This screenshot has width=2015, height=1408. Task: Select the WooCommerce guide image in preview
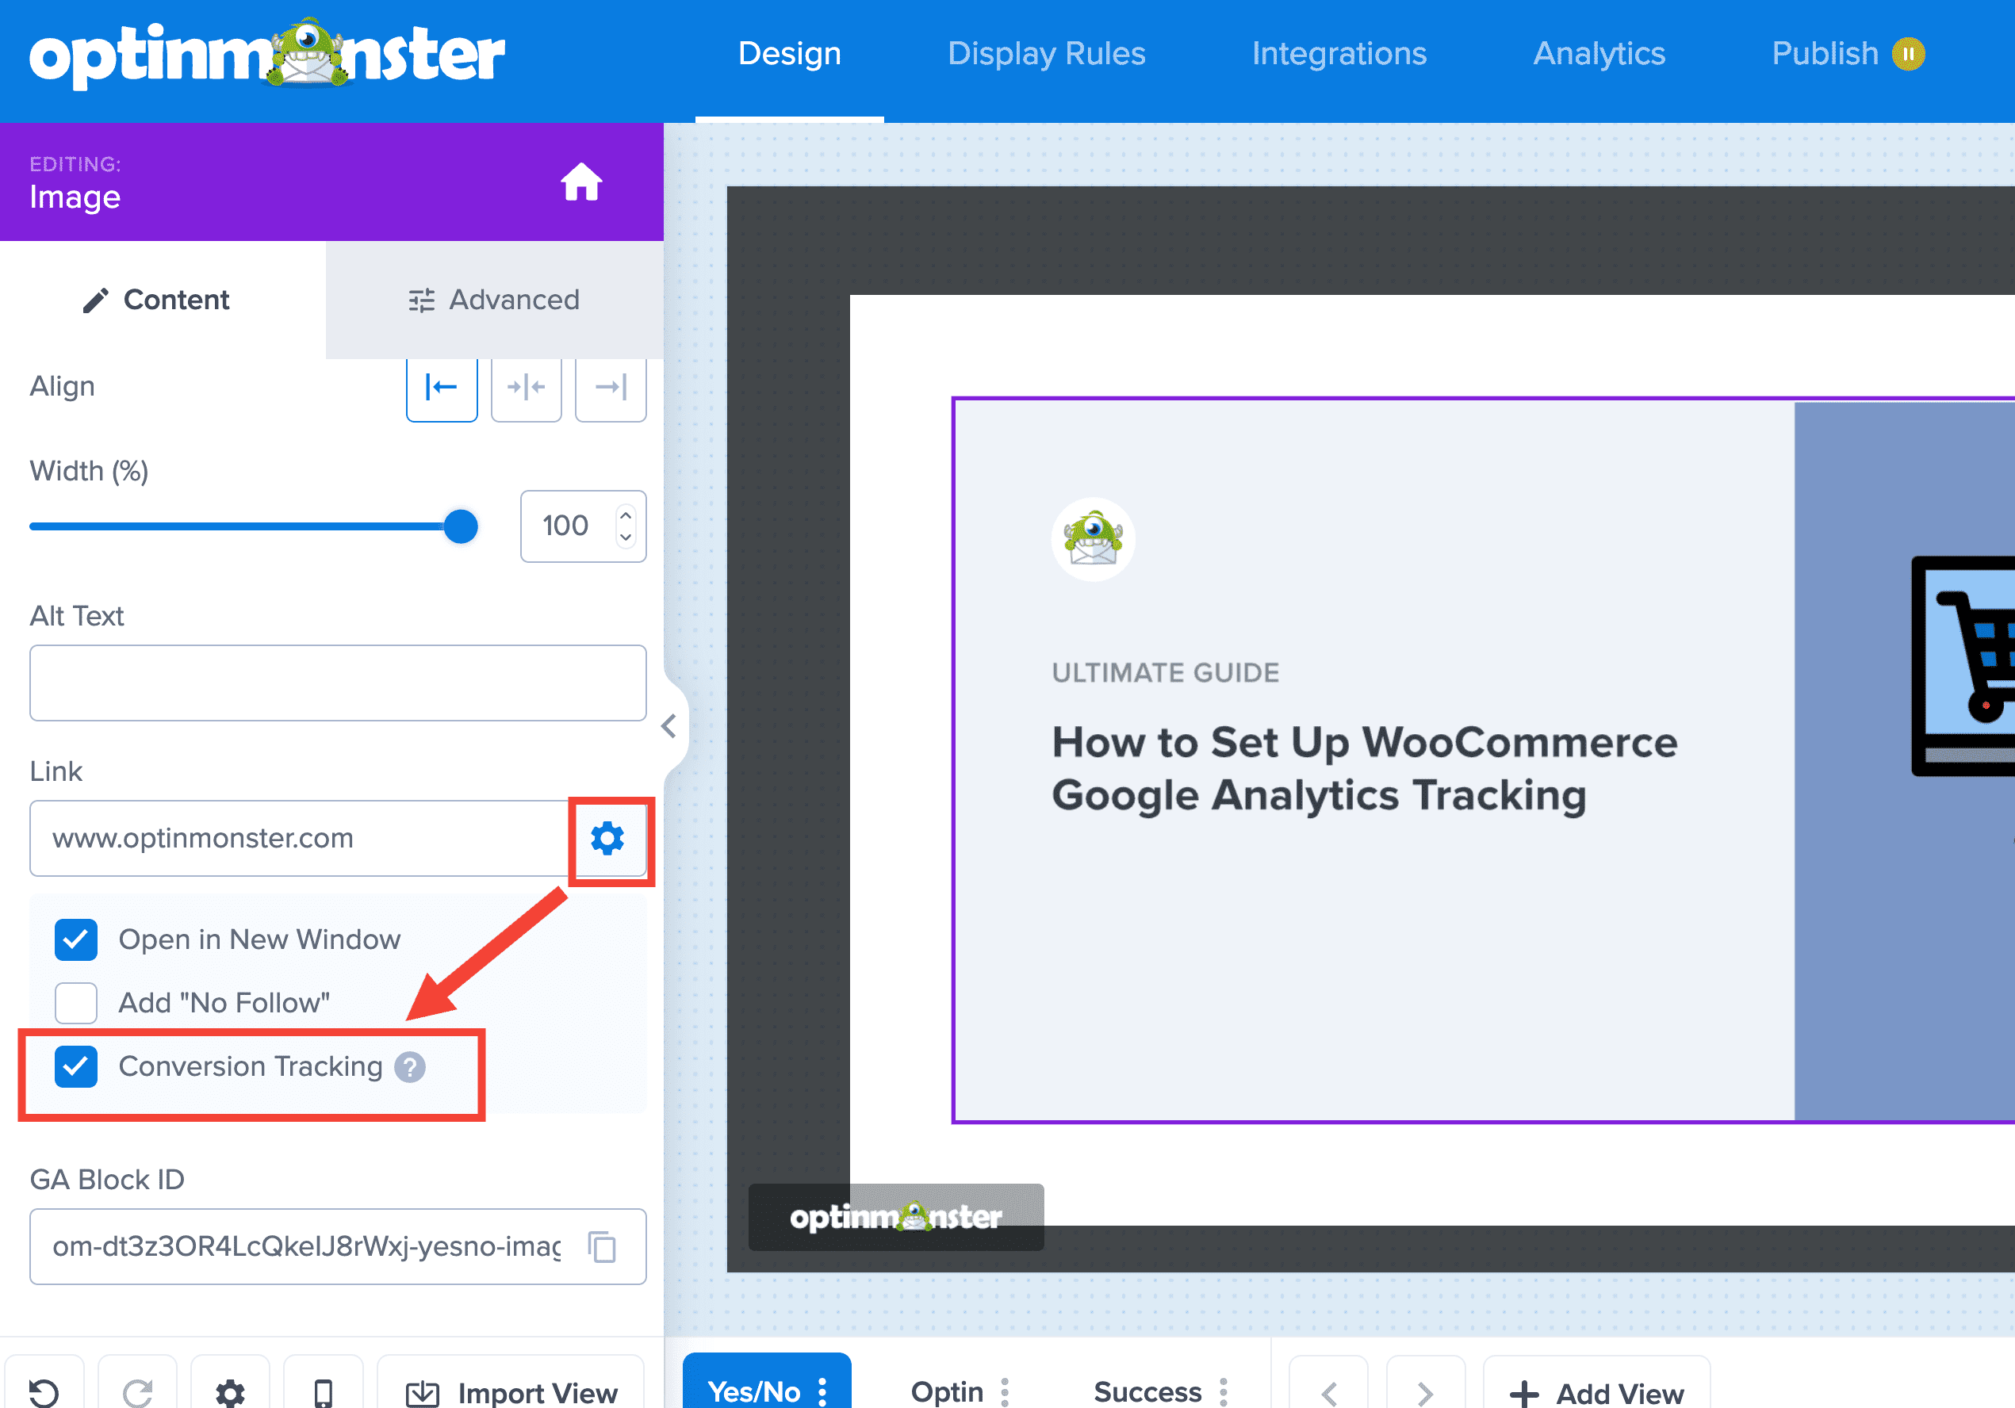coord(1483,760)
